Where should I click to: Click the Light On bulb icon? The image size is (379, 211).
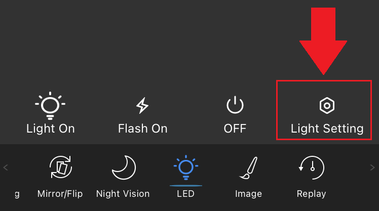50,105
